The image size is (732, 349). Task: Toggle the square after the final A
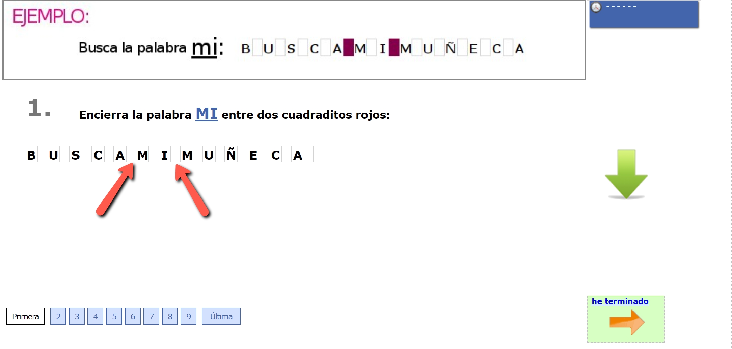tap(309, 154)
